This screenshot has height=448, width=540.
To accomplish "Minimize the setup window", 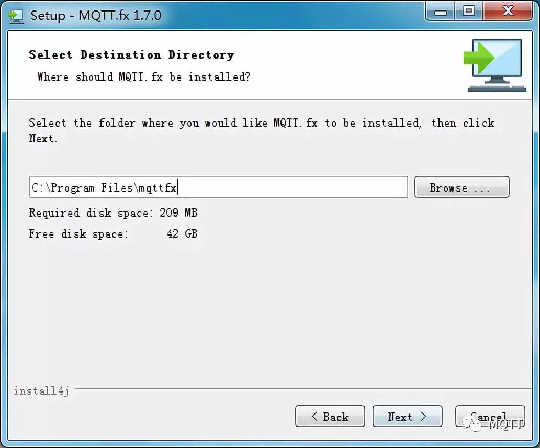I will 441,12.
